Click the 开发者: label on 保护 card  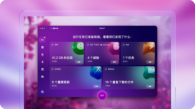tap(97, 45)
